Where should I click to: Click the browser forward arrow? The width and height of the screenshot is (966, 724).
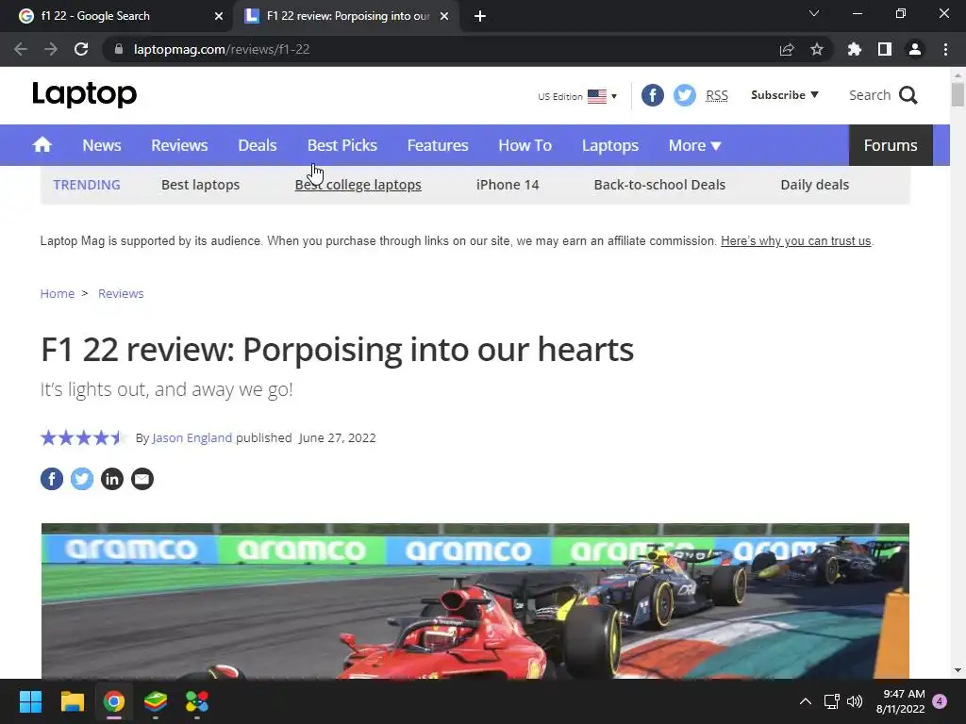51,49
